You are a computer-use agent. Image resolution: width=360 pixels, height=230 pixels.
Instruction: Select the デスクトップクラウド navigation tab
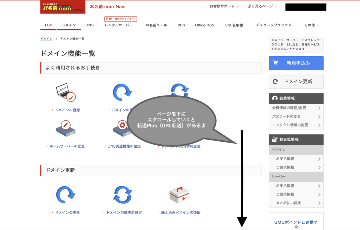(274, 25)
